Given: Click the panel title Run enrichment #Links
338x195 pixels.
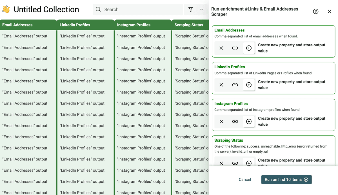Looking at the screenshot, I should tap(255, 12).
